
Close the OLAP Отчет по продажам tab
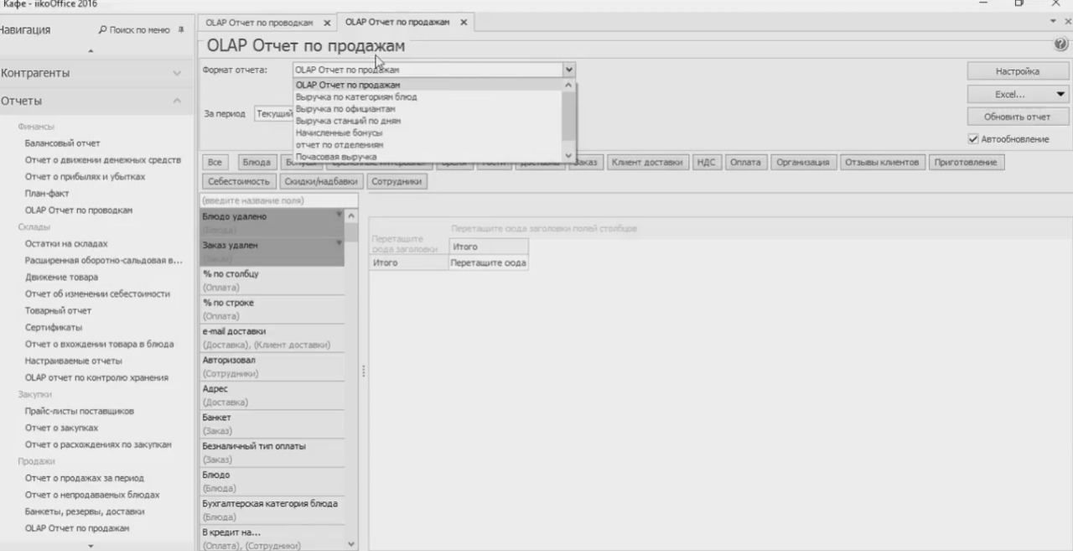point(464,23)
